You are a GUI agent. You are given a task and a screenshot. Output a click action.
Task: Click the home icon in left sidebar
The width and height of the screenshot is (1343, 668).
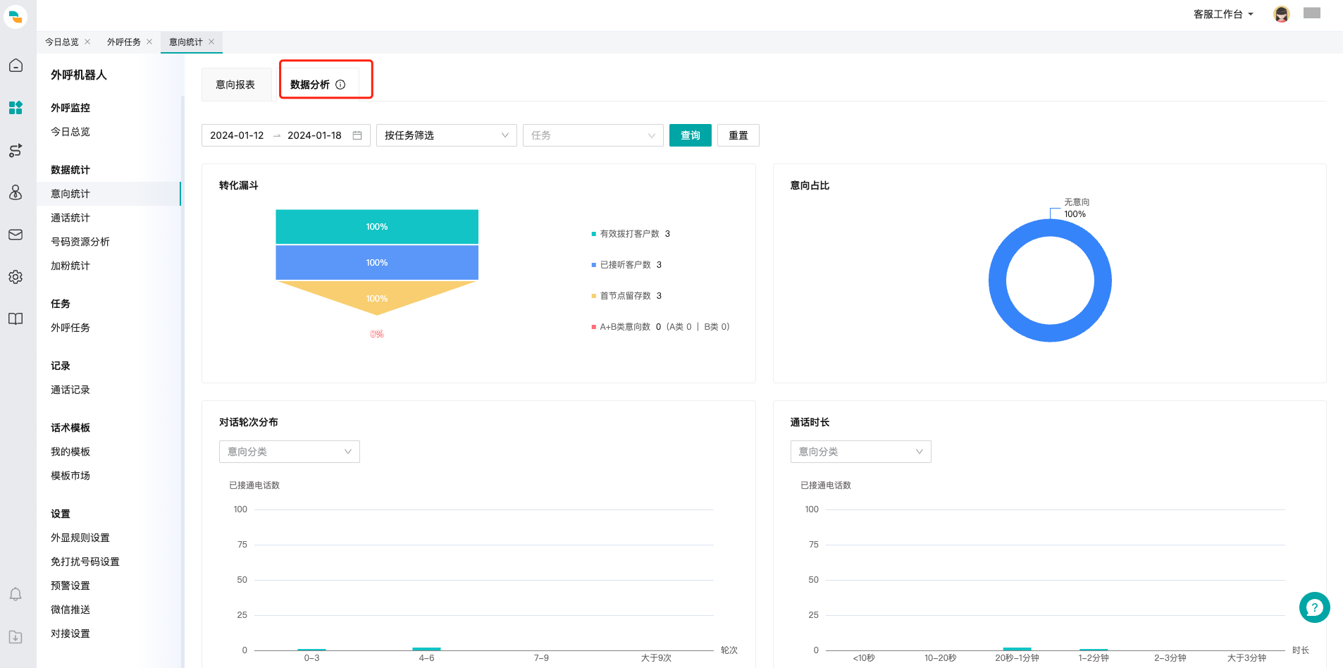click(16, 66)
